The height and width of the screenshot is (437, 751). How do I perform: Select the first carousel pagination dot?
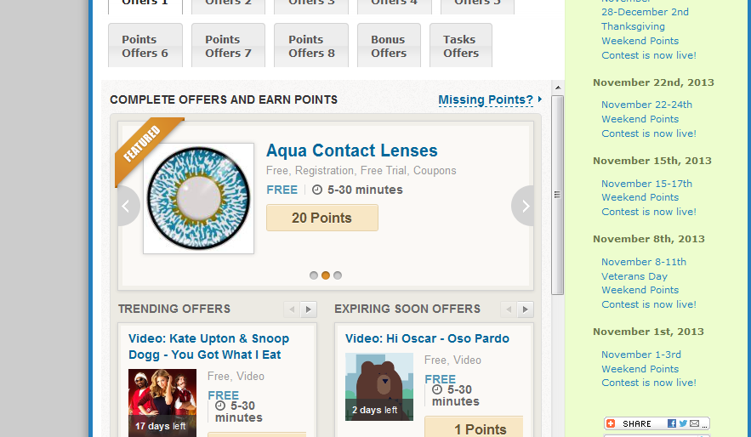point(314,275)
